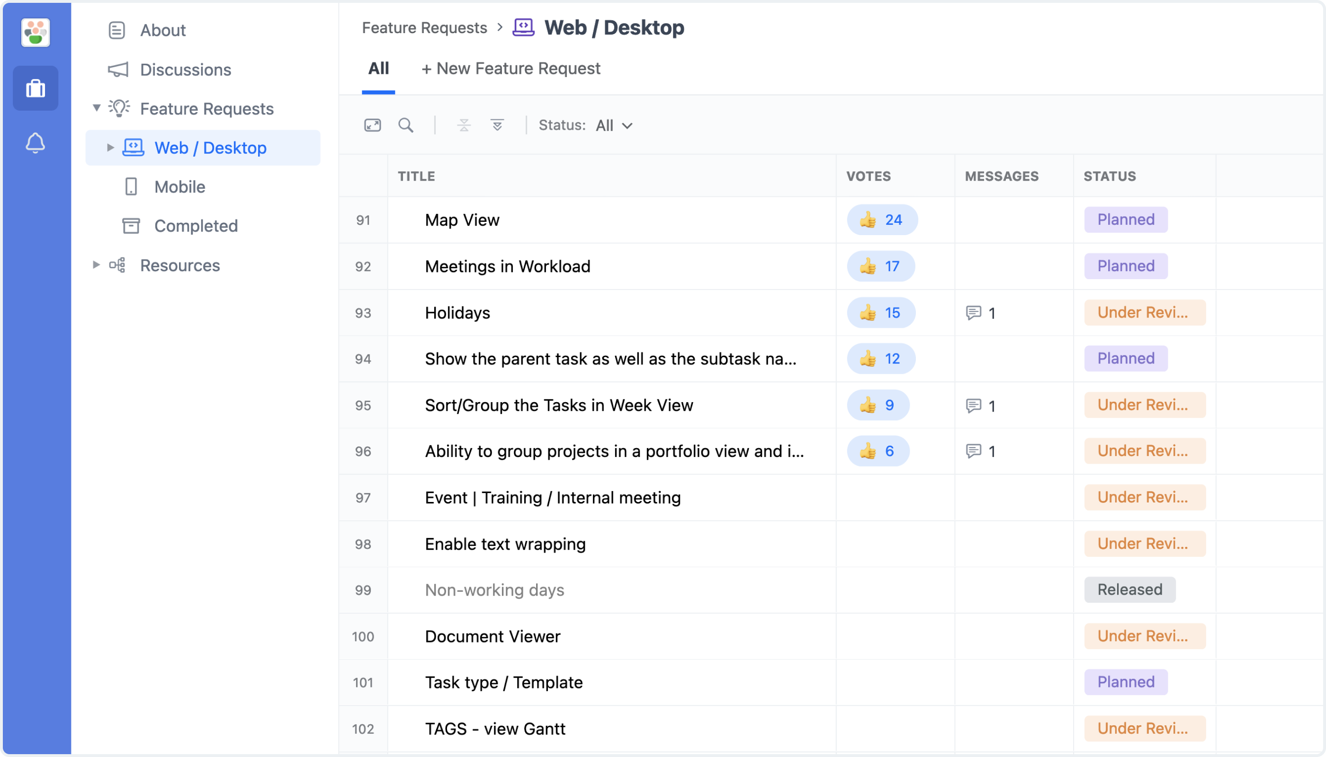The image size is (1326, 757).
Task: Select Mobile in the sidebar
Action: pos(179,187)
